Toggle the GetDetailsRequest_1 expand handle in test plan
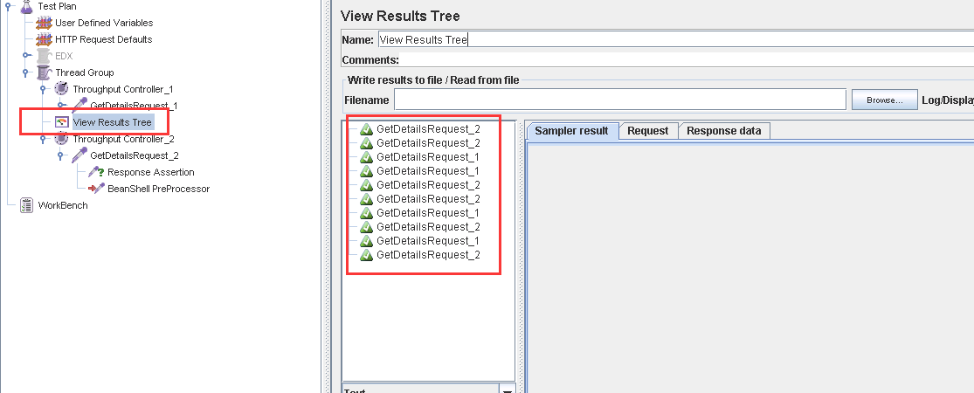This screenshot has width=974, height=393. pyautogui.click(x=60, y=106)
